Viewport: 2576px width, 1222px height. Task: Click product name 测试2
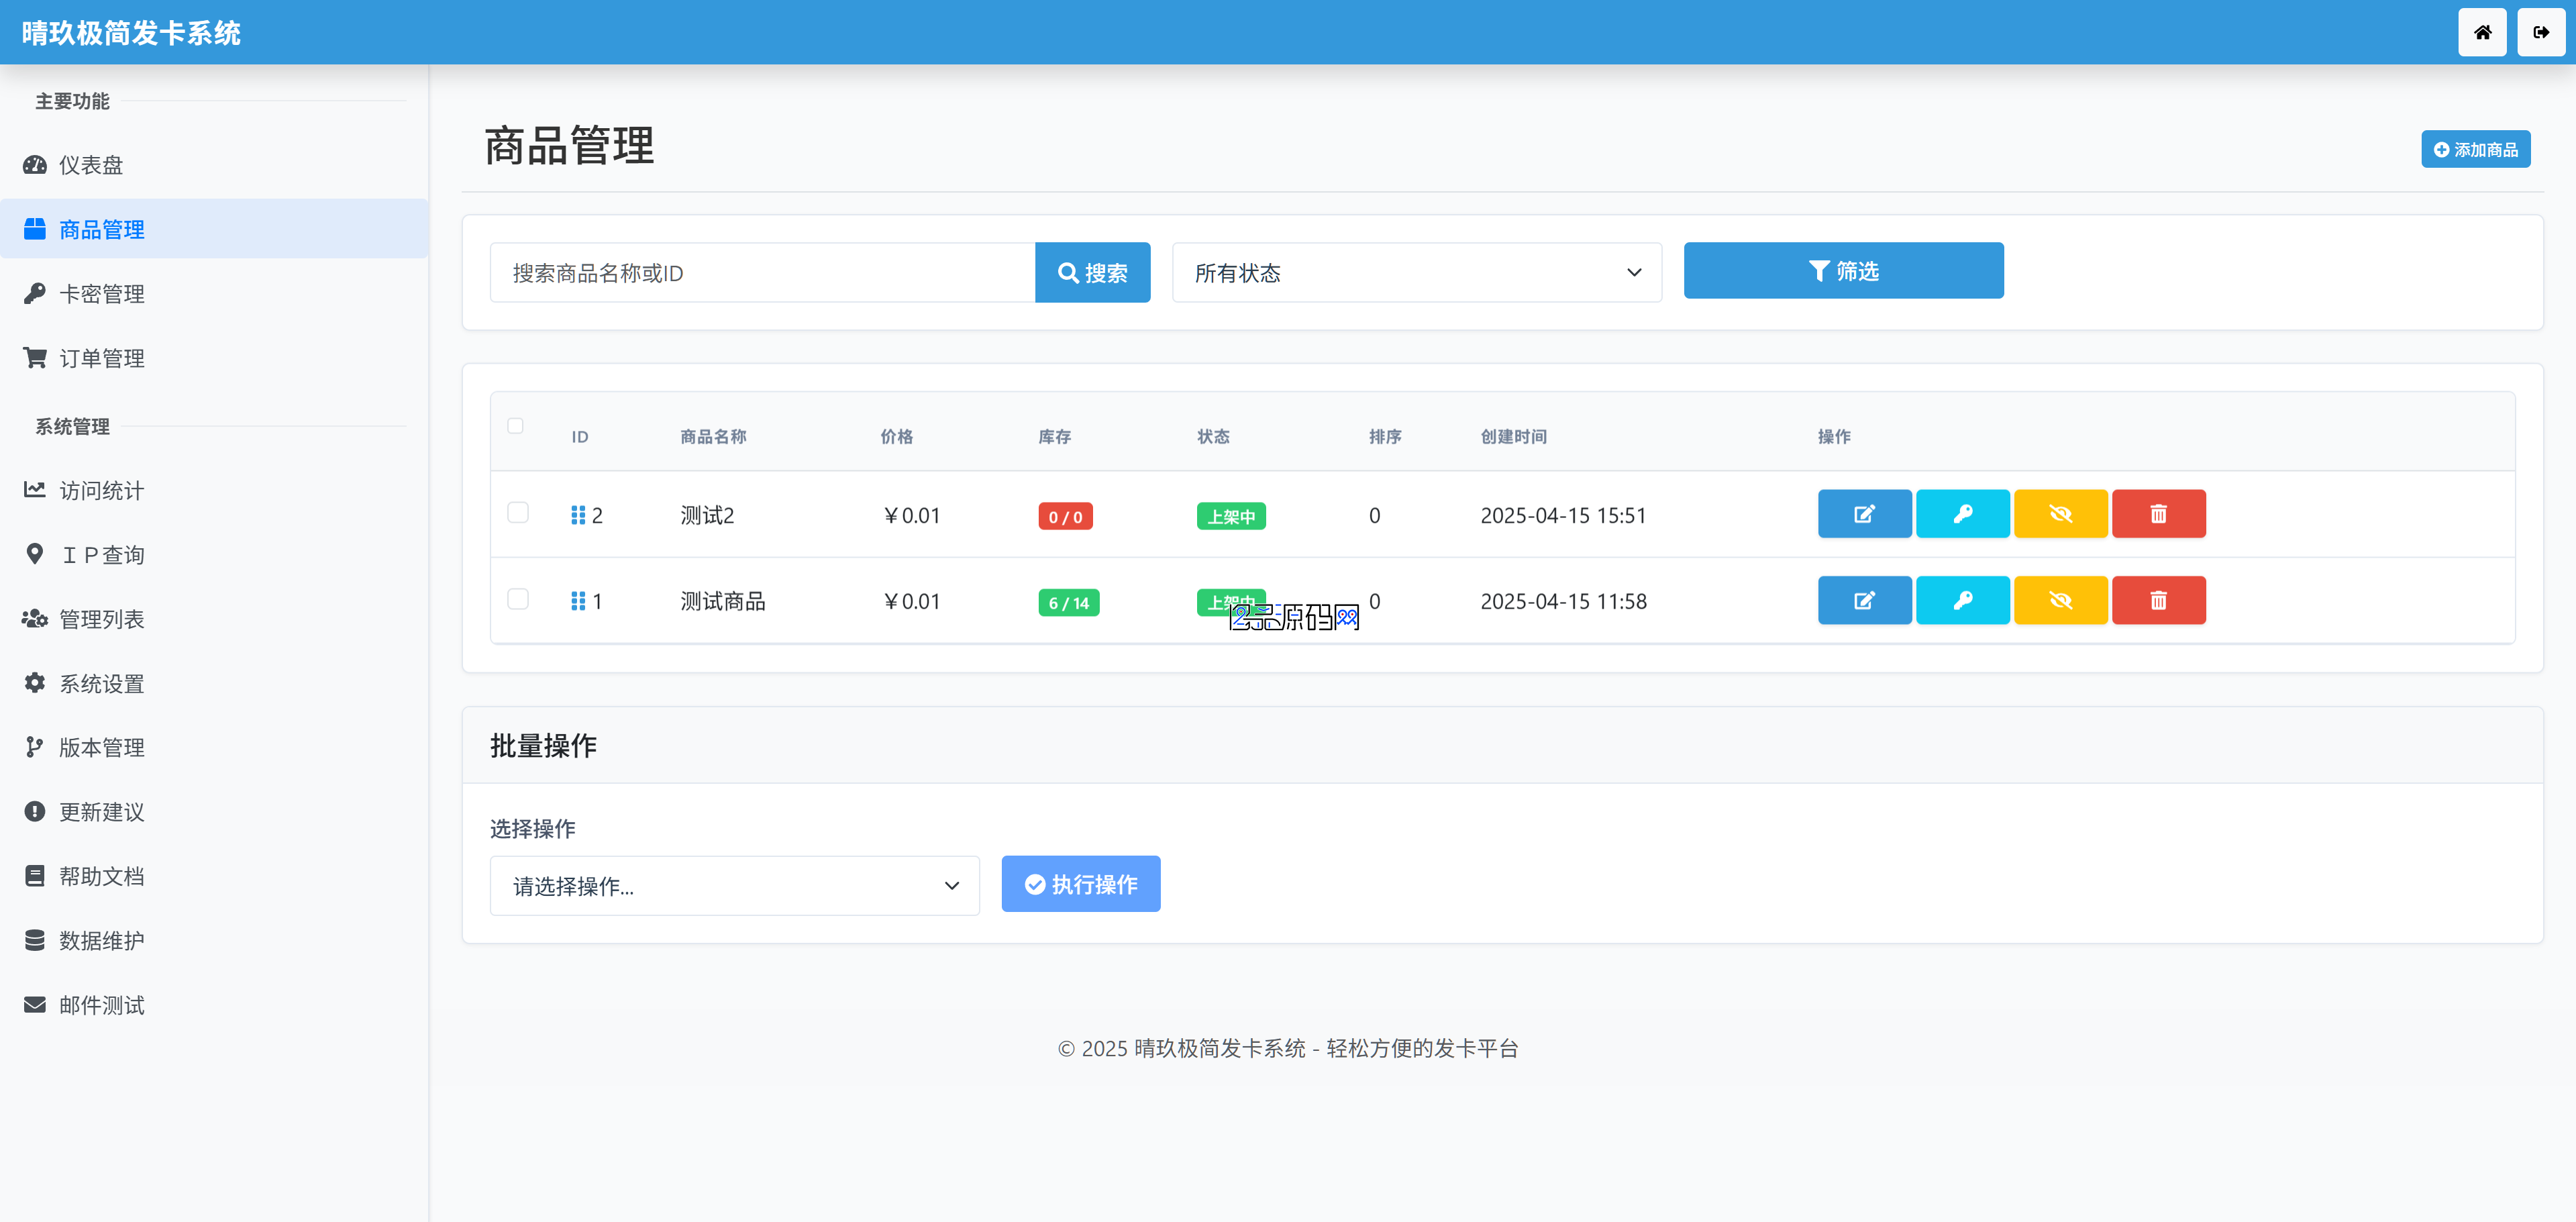click(x=707, y=515)
